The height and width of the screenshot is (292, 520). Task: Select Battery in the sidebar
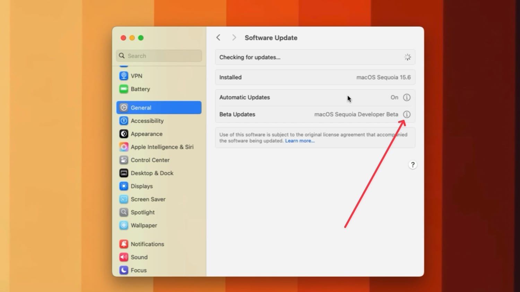click(159, 89)
